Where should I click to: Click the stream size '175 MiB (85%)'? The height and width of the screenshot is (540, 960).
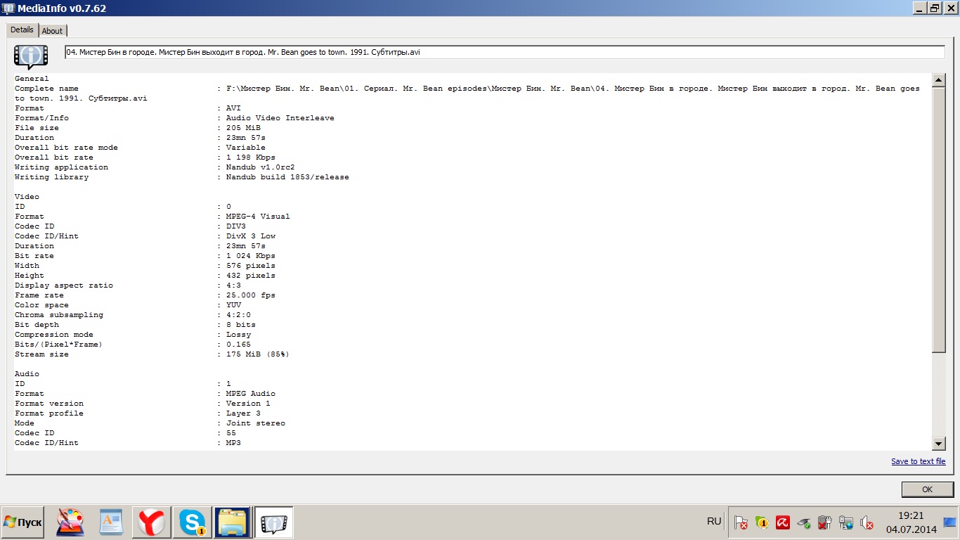pyautogui.click(x=258, y=354)
